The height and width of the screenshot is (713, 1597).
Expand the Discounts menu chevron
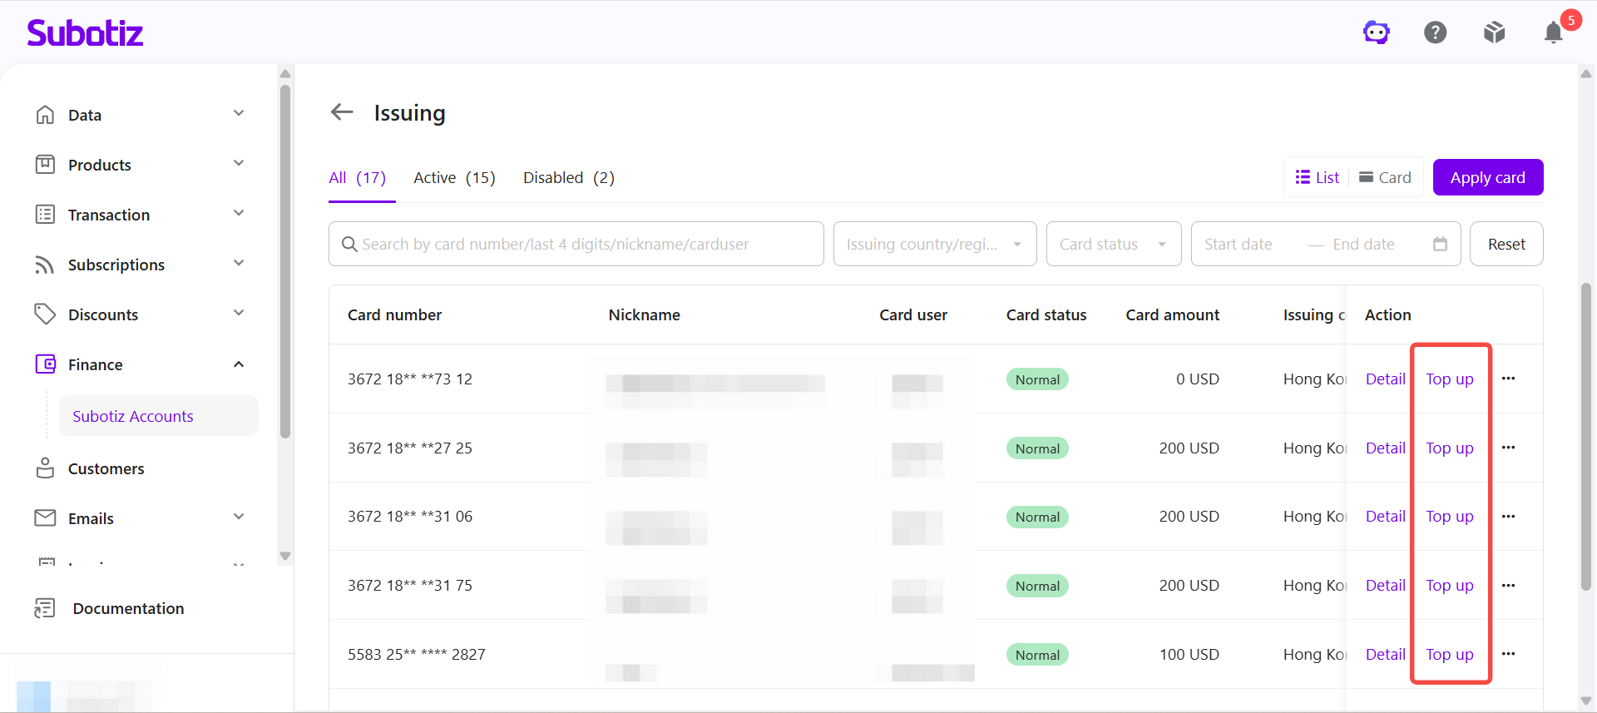(x=239, y=313)
